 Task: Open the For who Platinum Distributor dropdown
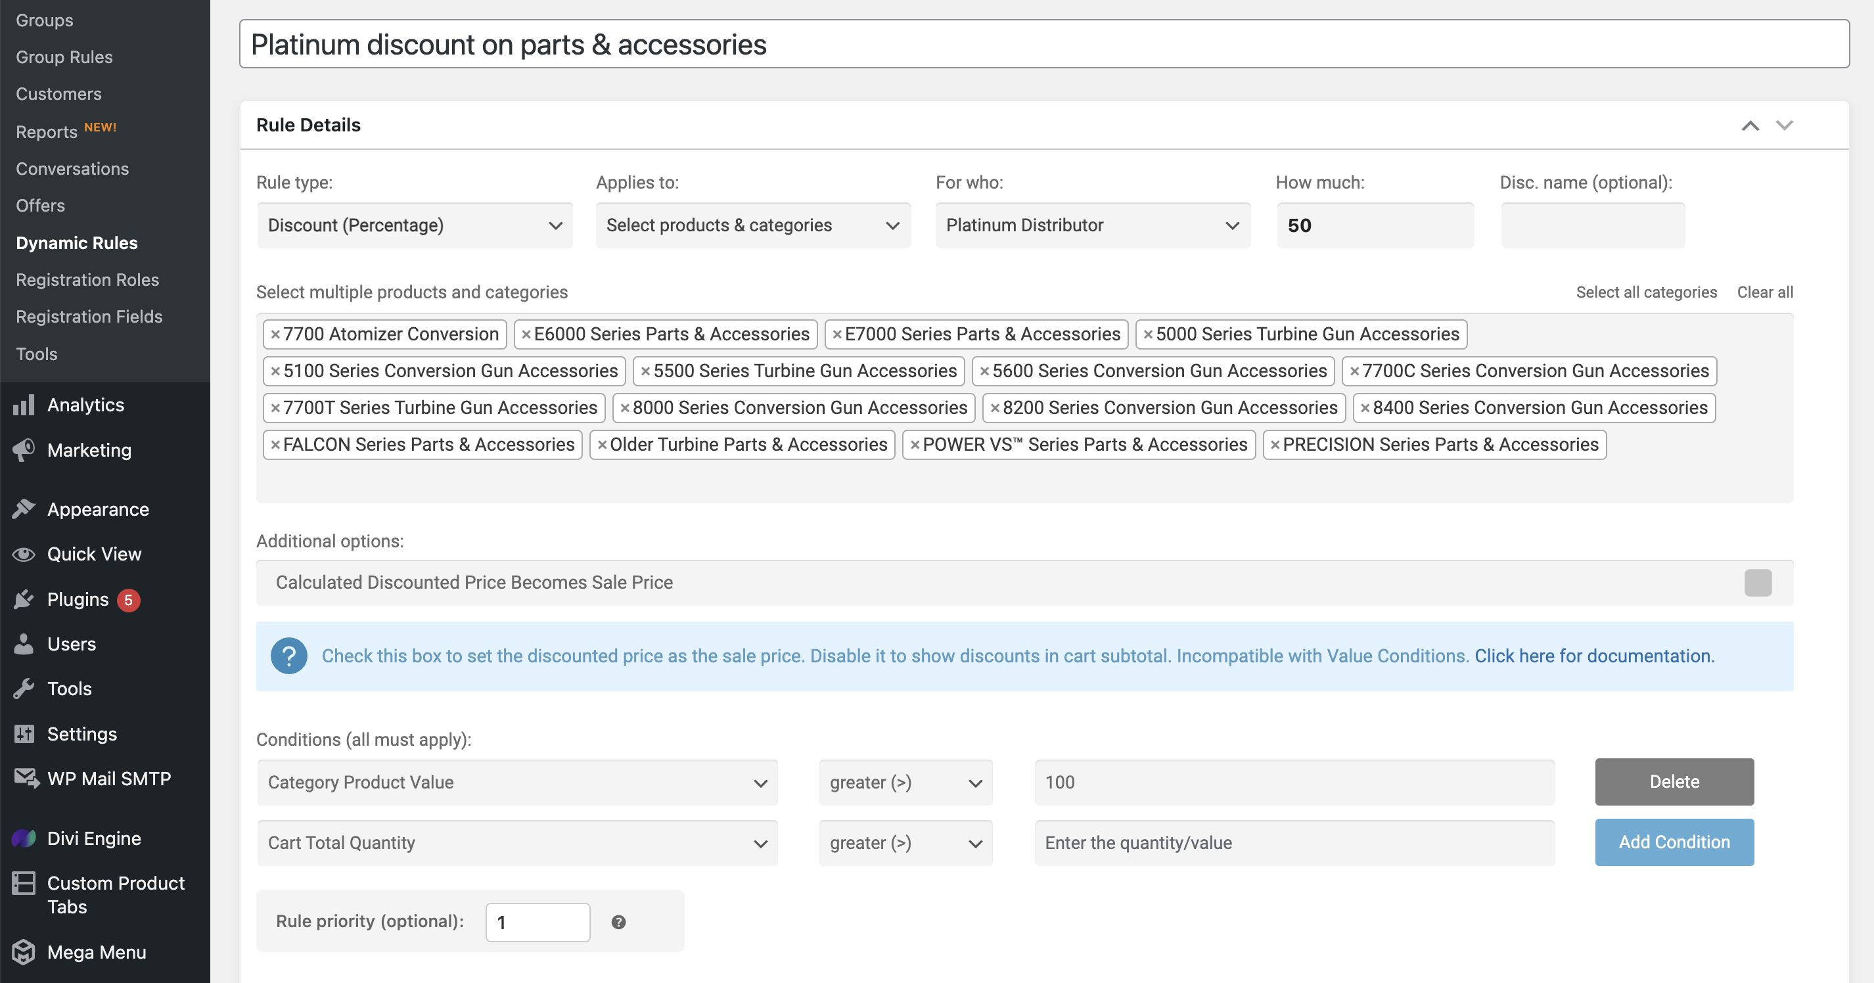click(1093, 225)
